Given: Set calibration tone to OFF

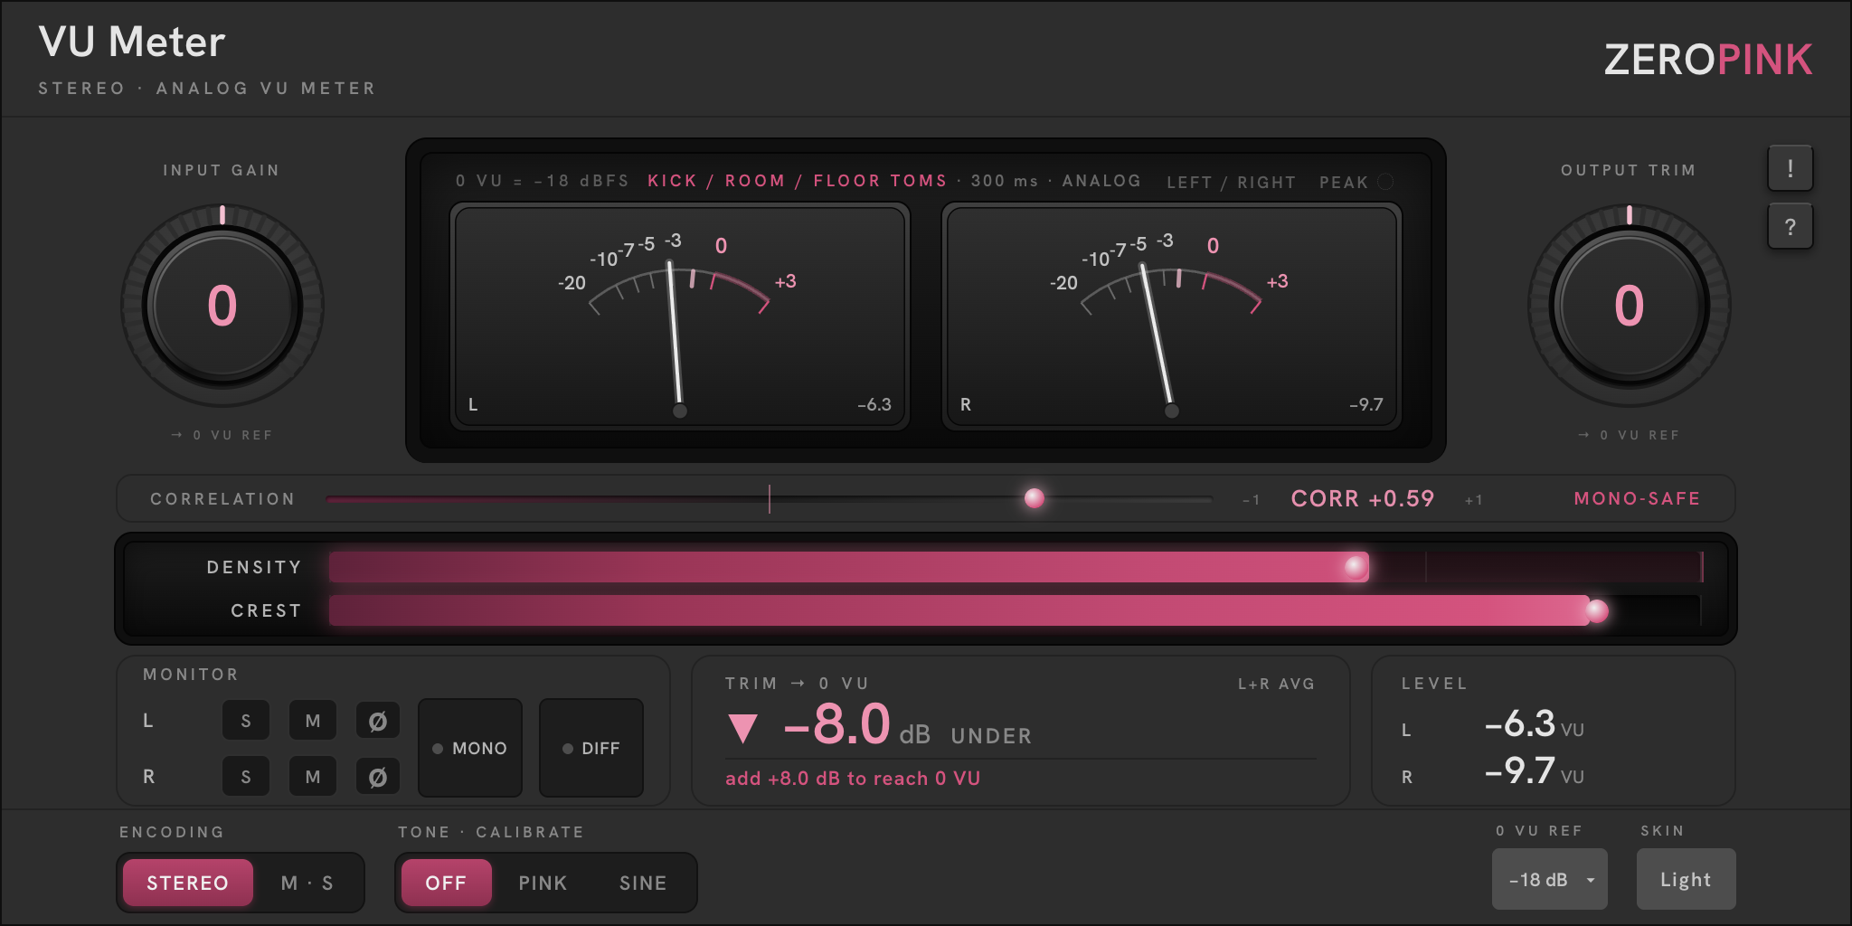Looking at the screenshot, I should 447,883.
